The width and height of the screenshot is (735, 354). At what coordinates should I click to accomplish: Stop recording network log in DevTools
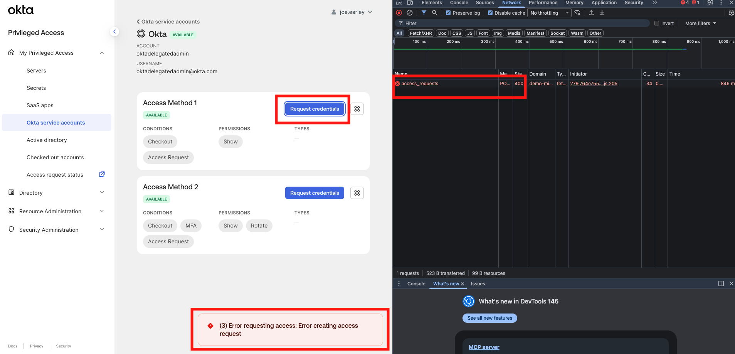click(399, 13)
